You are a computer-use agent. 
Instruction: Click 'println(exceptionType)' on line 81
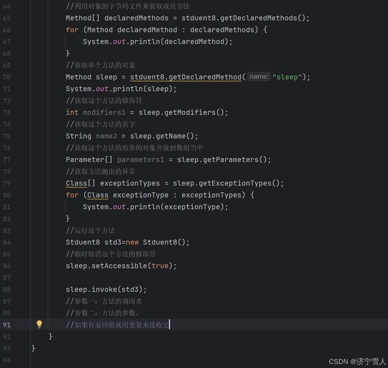(x=177, y=207)
